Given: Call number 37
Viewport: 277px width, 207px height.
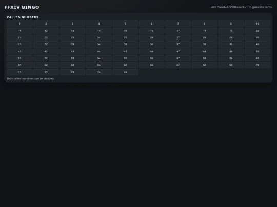Looking at the screenshot, I should pyautogui.click(x=178, y=44).
